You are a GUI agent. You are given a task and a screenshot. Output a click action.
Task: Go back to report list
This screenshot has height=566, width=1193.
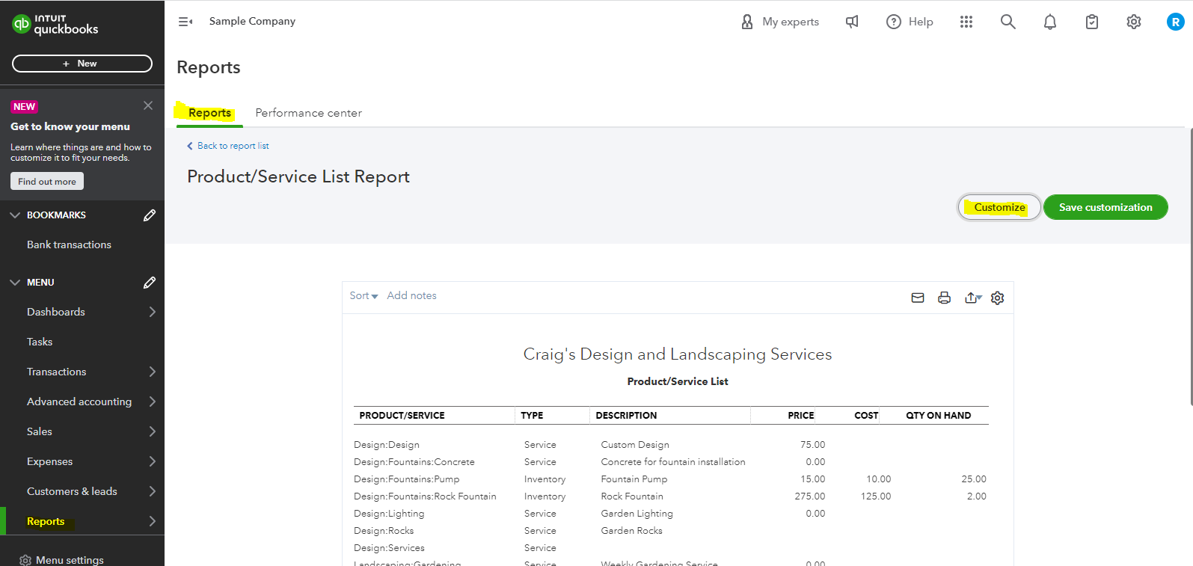233,146
